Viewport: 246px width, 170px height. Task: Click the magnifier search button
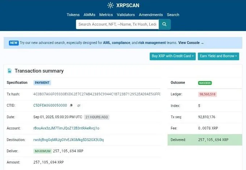pos(164,24)
